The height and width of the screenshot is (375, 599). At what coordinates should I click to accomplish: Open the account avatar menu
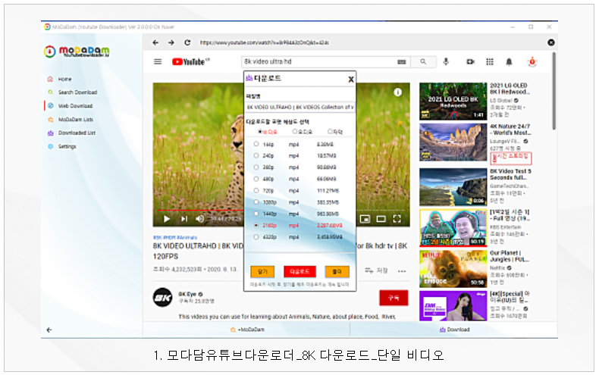[532, 61]
